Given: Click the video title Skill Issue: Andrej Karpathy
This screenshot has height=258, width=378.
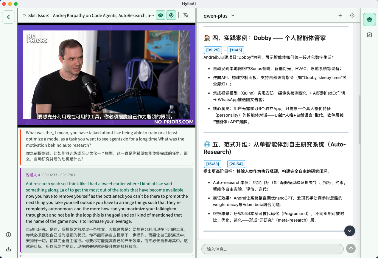Looking at the screenshot, I should (x=91, y=16).
